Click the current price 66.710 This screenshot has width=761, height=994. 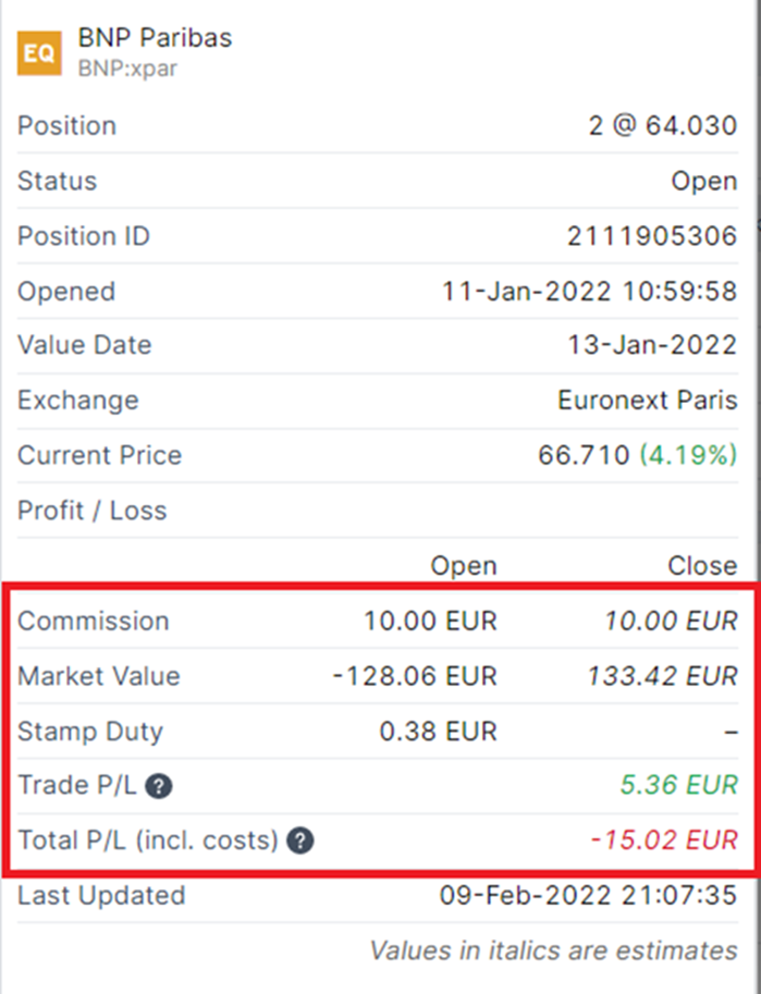583,455
